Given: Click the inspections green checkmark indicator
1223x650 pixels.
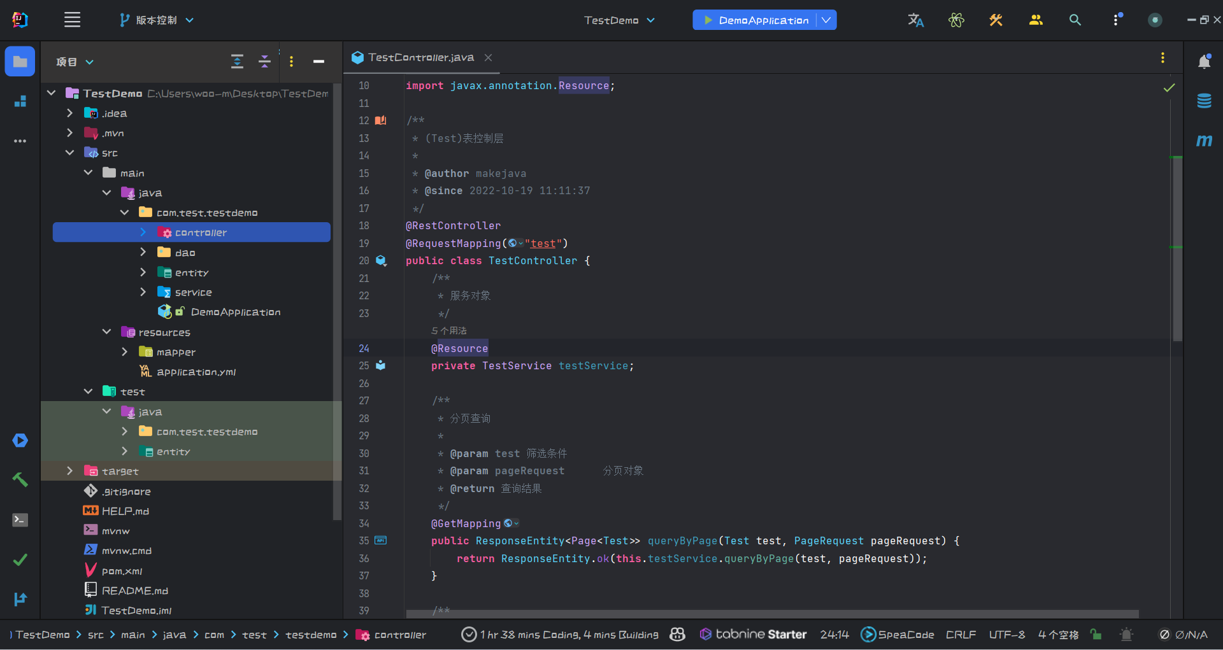Looking at the screenshot, I should pyautogui.click(x=1169, y=88).
